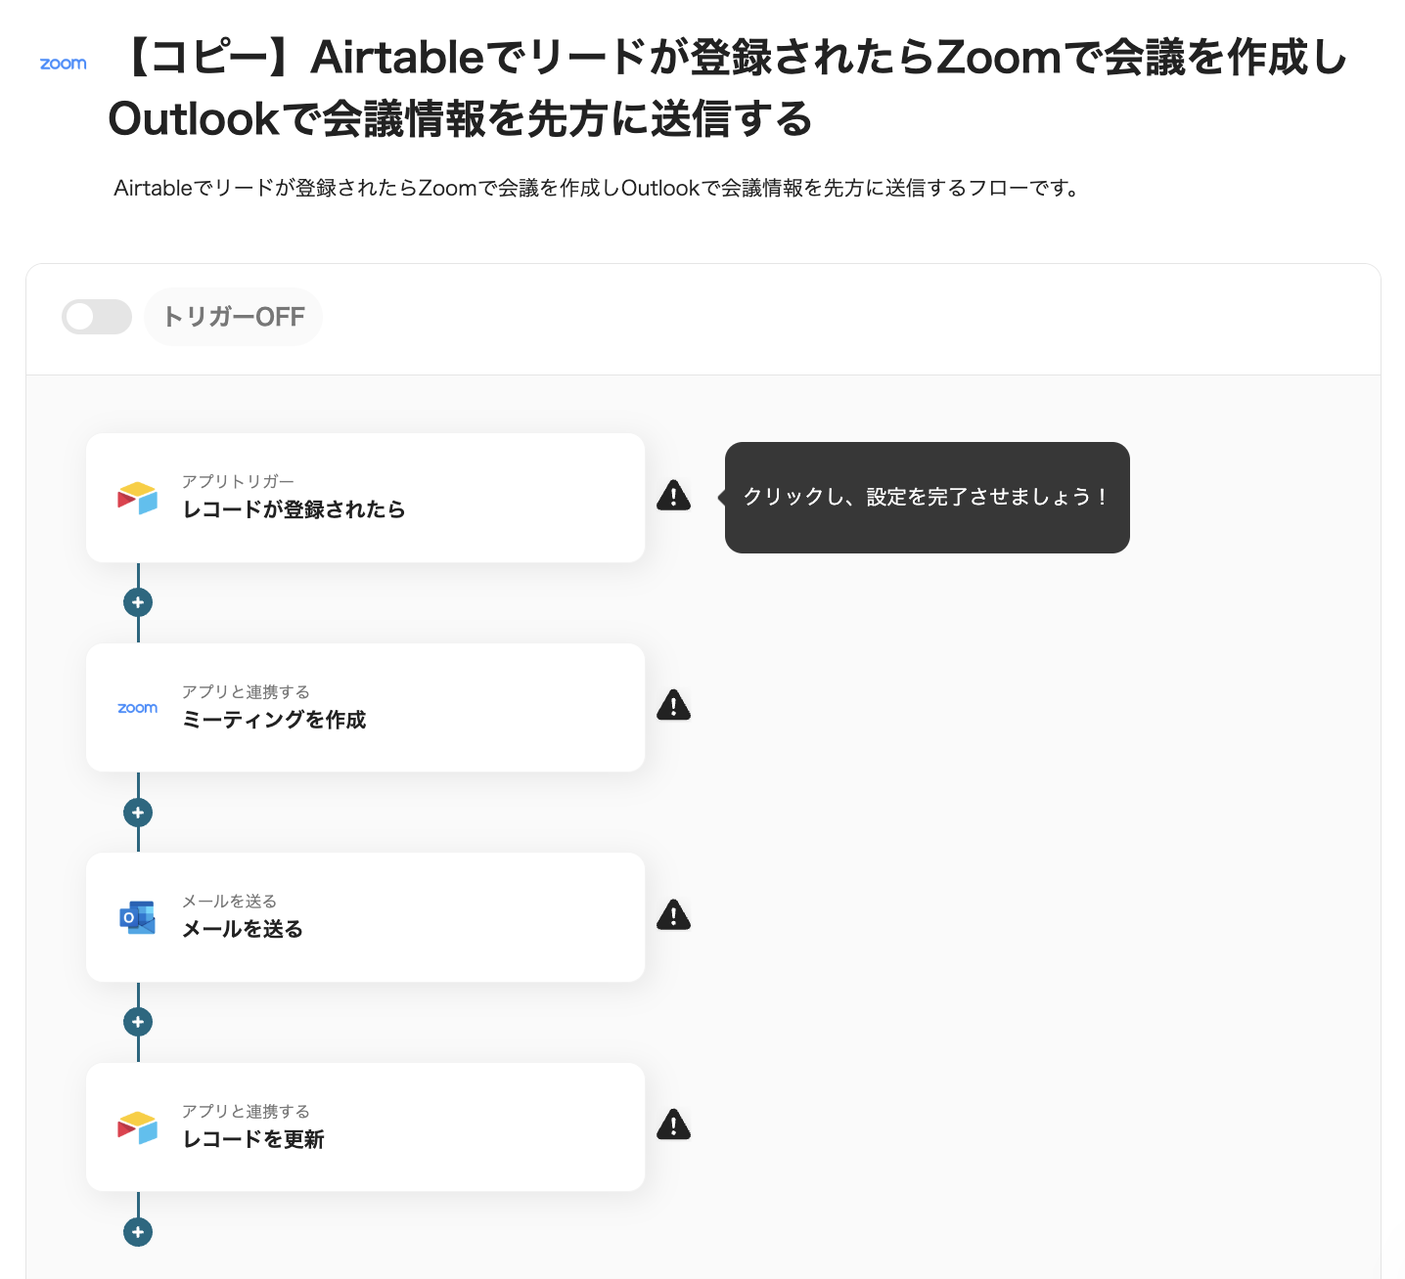Image resolution: width=1405 pixels, height=1279 pixels.
Task: Click warning icon beside ミーティングを作成
Action: [673, 705]
